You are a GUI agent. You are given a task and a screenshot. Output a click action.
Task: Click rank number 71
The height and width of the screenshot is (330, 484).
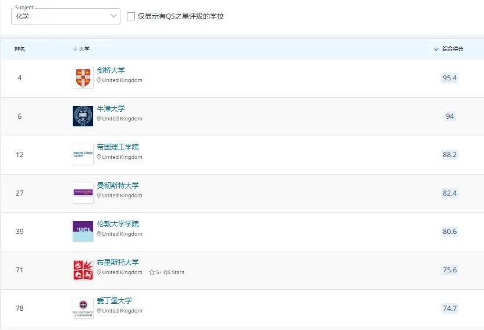tap(20, 270)
